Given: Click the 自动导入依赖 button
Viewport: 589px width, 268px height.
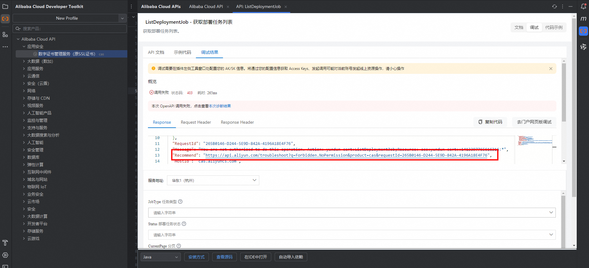Looking at the screenshot, I should (x=291, y=257).
